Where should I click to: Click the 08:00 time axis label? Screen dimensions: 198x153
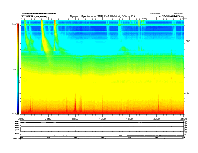(75, 119)
